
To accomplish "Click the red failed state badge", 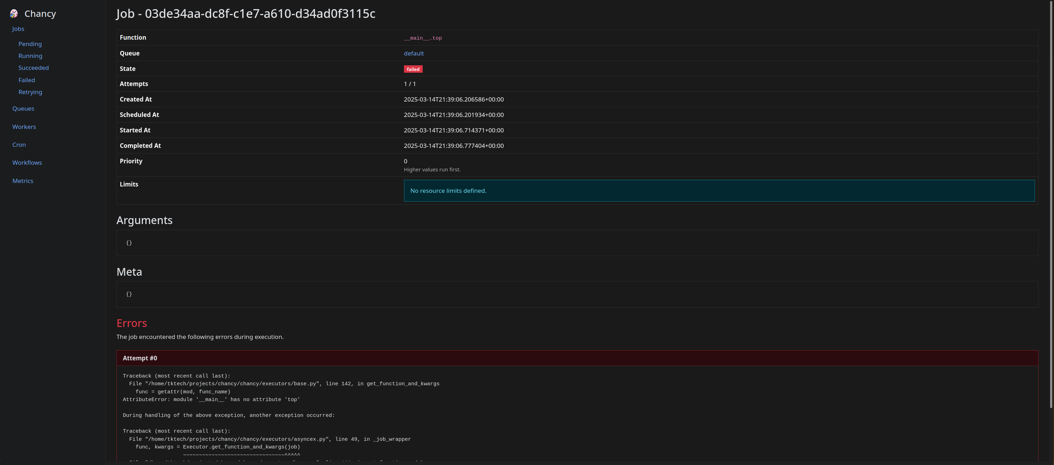I will 413,69.
